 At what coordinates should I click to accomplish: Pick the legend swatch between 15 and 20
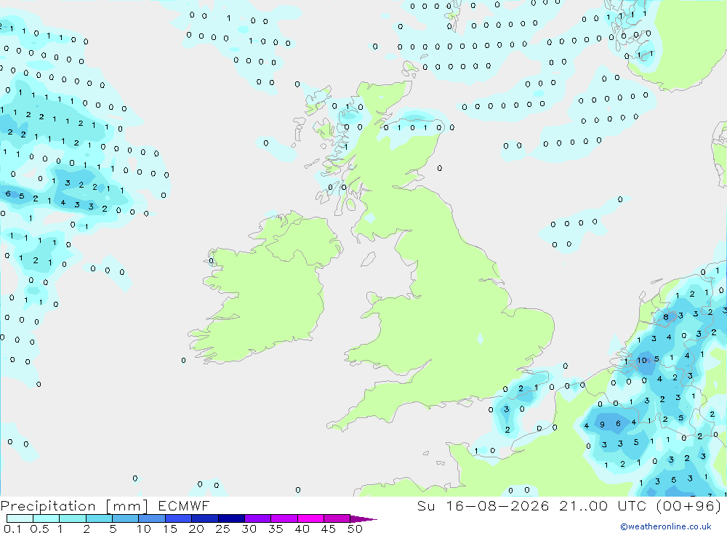[x=178, y=518]
